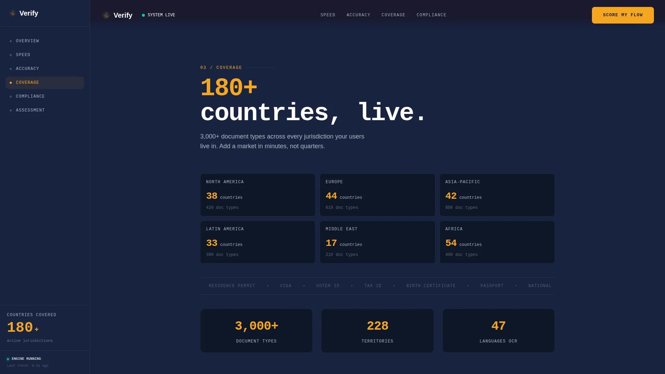Open the ASIA-PACIFIC region card details
The image size is (665, 374).
pos(497,195)
